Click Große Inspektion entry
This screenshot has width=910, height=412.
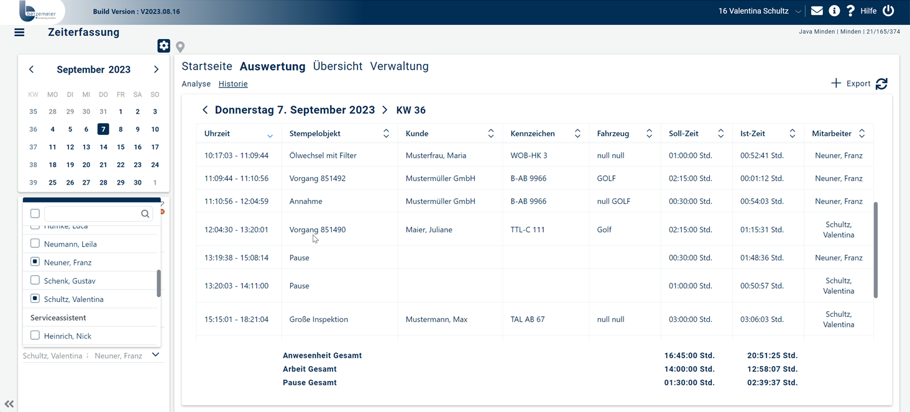[x=318, y=319]
